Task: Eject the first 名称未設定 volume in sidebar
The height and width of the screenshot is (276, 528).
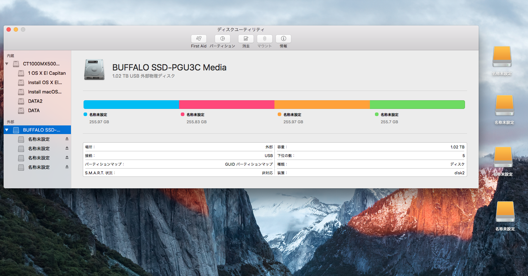Action: click(67, 139)
